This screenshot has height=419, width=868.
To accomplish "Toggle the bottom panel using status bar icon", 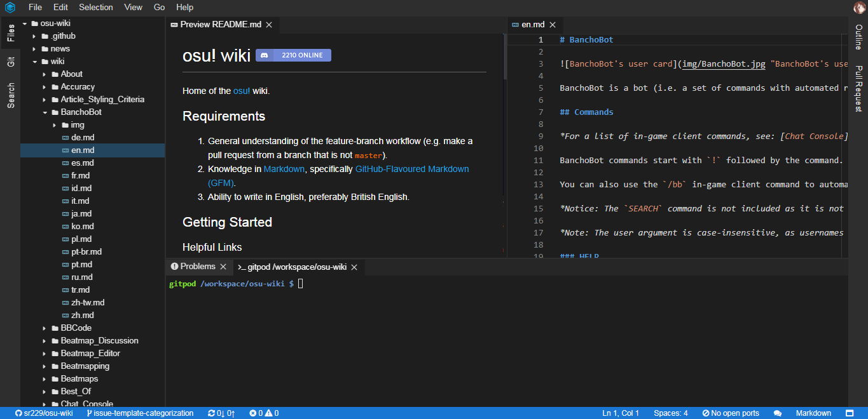I will tap(850, 413).
